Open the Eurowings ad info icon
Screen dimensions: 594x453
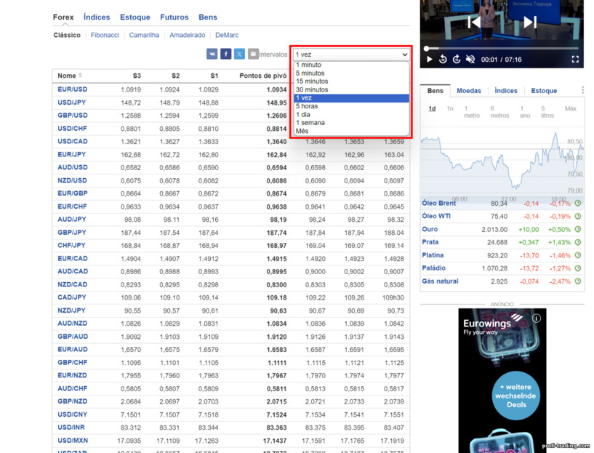tap(537, 318)
